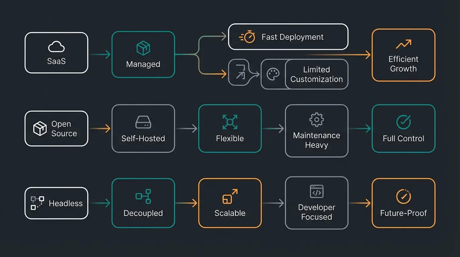The width and height of the screenshot is (460, 257).
Task: Select the gear icon in Maintenance Heavy
Action: pos(316,119)
